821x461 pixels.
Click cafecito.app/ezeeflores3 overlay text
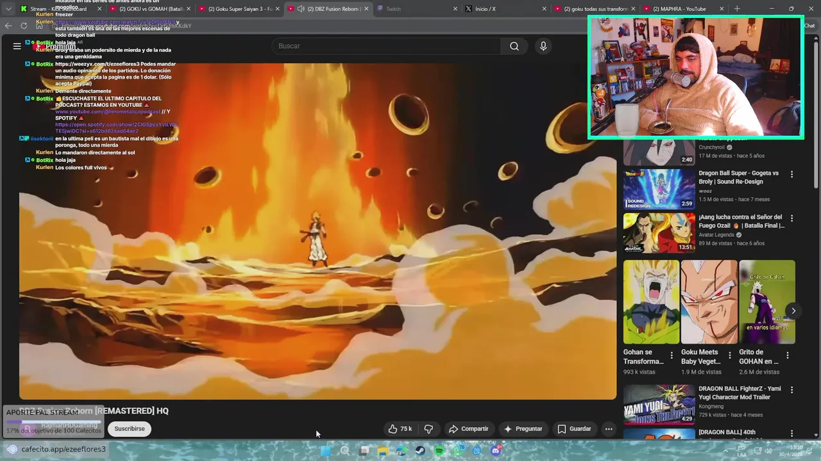pos(63,449)
